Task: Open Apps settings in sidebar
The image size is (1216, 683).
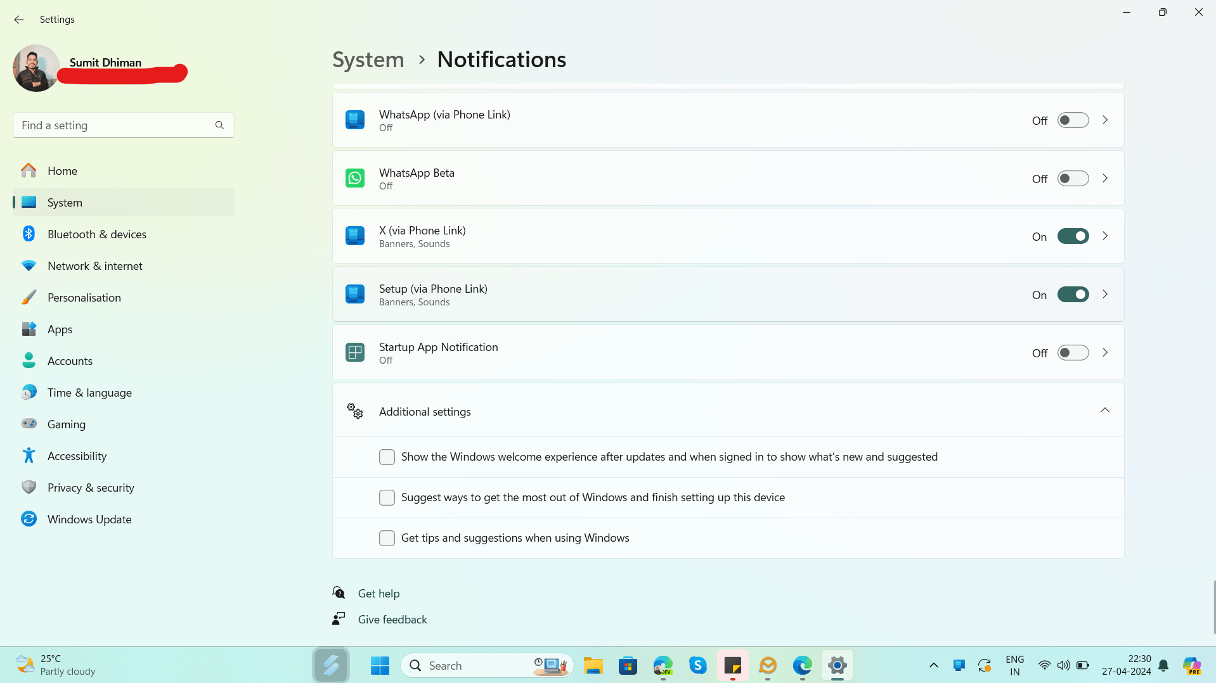Action: click(x=124, y=329)
